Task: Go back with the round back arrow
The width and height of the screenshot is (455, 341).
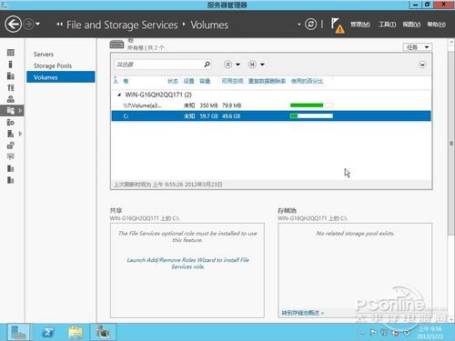Action: pyautogui.click(x=13, y=24)
